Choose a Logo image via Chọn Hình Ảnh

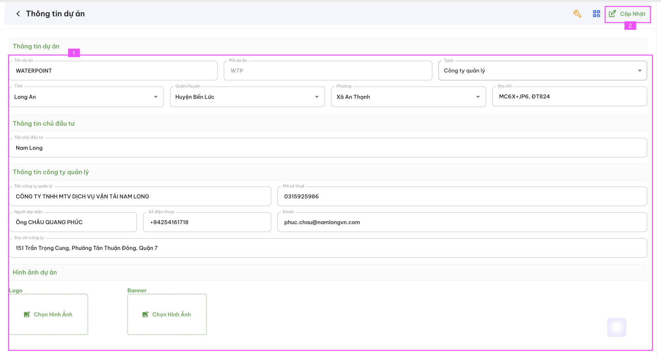point(48,314)
